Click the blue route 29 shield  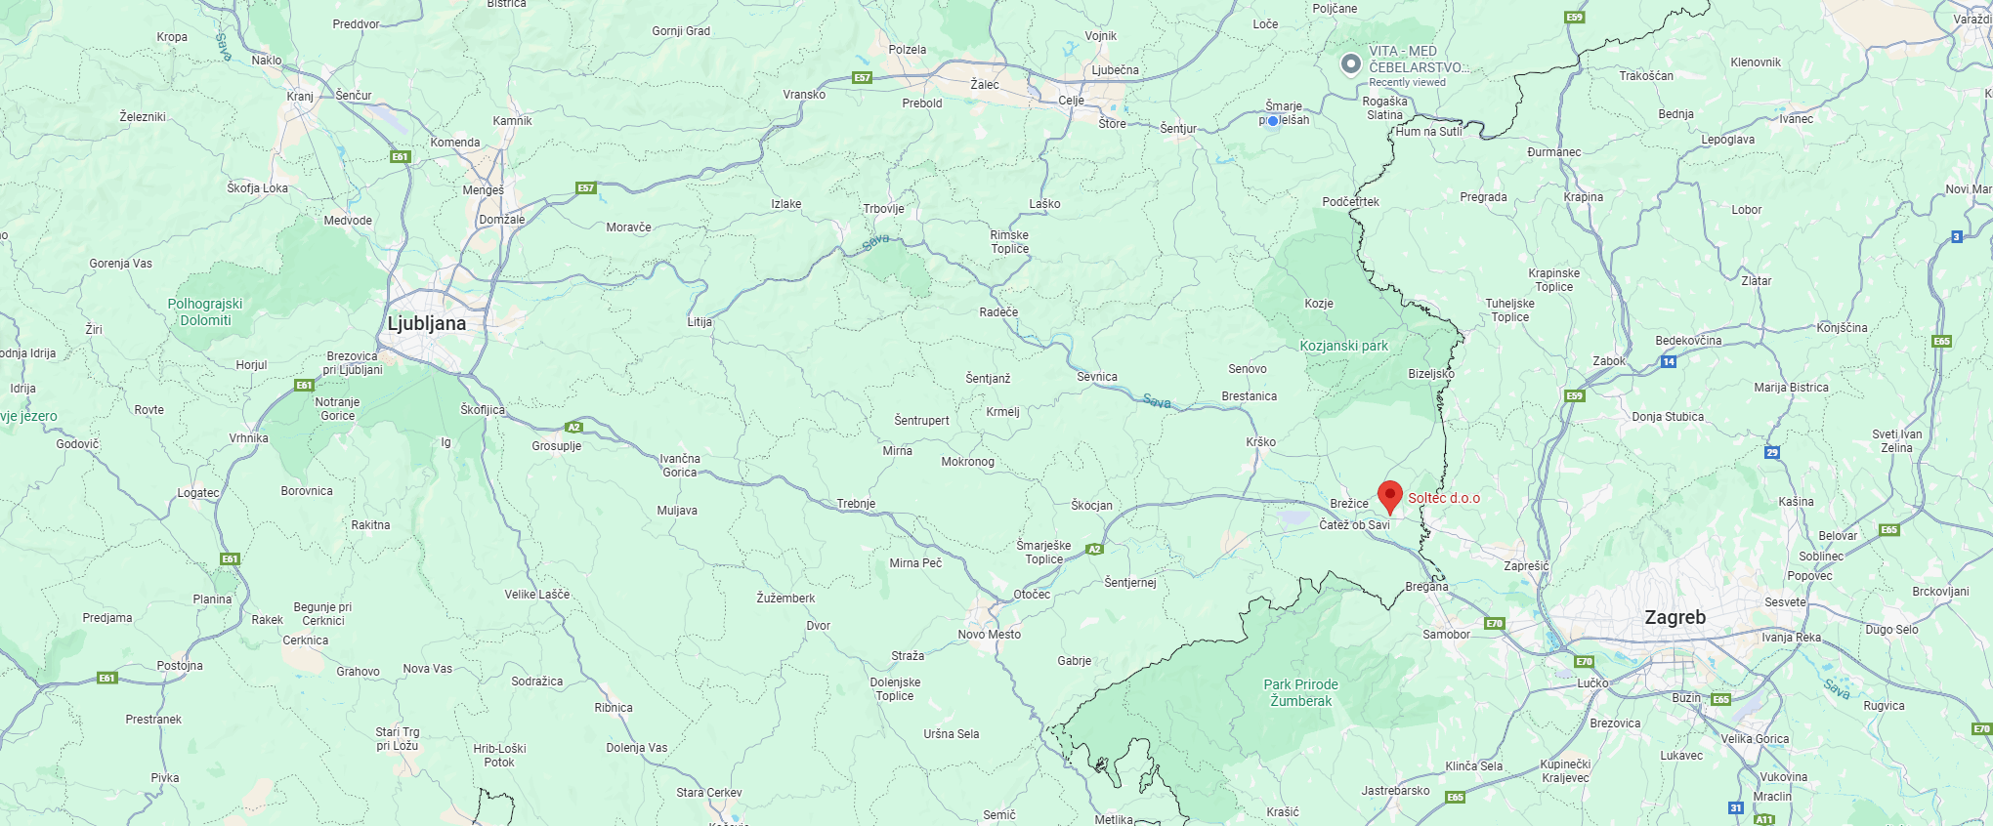[x=1772, y=452]
